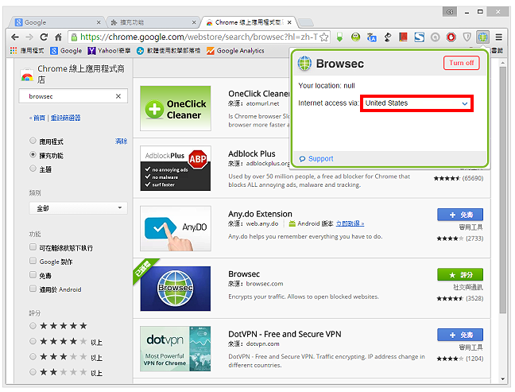This screenshot has width=515, height=392.
Task: Click the Android version link for Any.do
Action: tap(350, 223)
